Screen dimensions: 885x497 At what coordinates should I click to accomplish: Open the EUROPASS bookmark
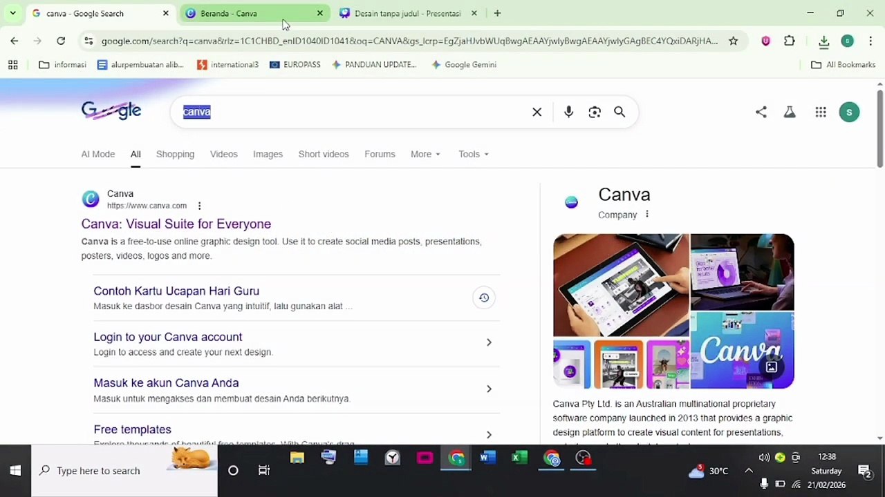coord(295,65)
